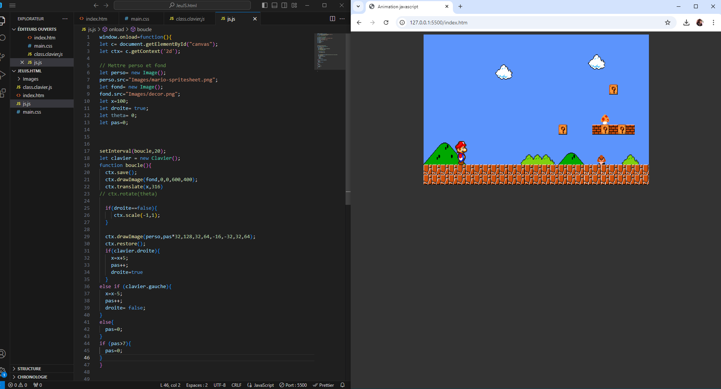
Task: Close the js.js editor tab
Action: (x=255, y=19)
